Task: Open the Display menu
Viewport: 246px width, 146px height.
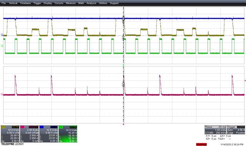Action: 48,3
